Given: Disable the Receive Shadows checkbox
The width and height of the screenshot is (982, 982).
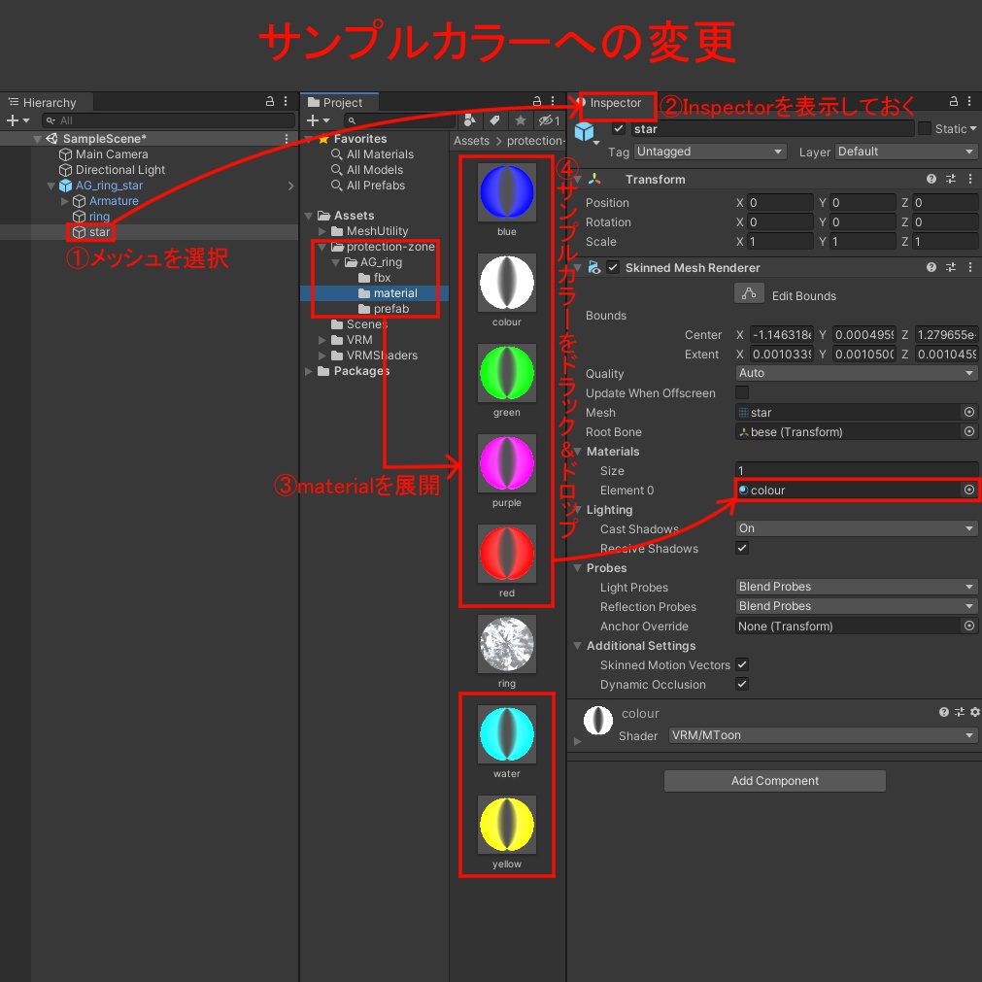Looking at the screenshot, I should 741,548.
